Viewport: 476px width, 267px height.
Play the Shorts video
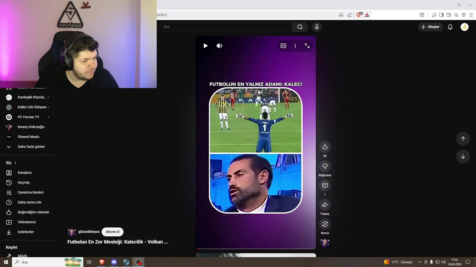point(206,46)
